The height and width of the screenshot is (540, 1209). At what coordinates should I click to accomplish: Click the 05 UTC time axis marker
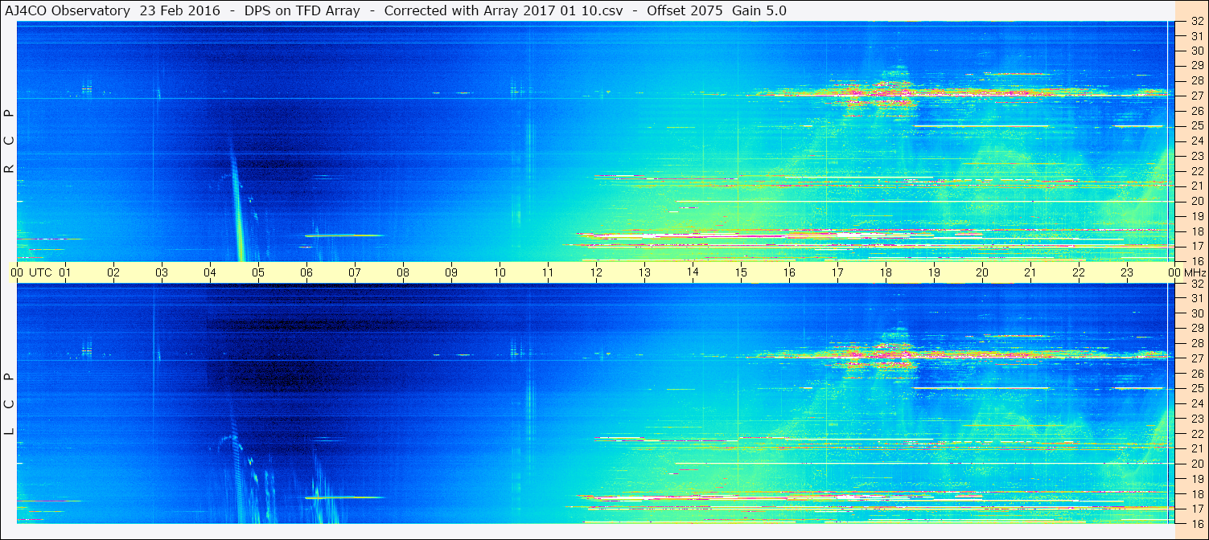click(258, 272)
